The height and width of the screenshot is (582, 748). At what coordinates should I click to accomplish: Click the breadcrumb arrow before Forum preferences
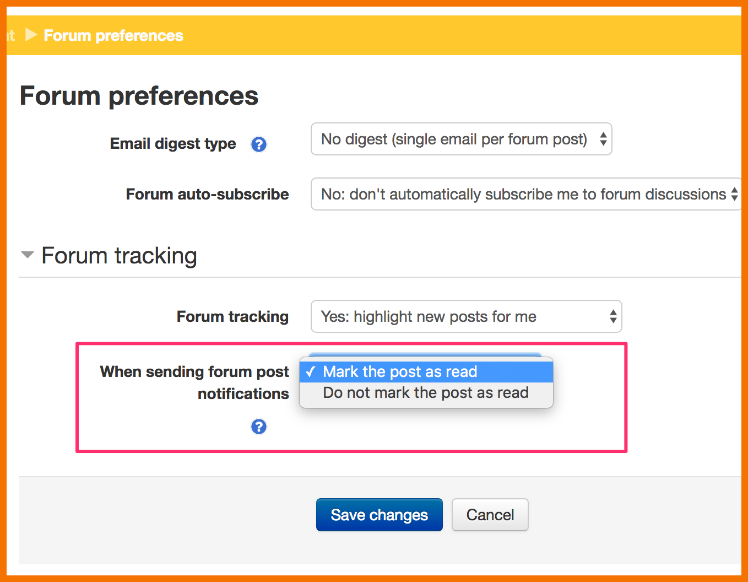pyautogui.click(x=31, y=35)
